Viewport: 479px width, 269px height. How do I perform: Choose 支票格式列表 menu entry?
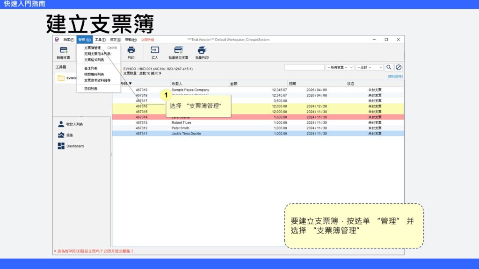coord(99,60)
